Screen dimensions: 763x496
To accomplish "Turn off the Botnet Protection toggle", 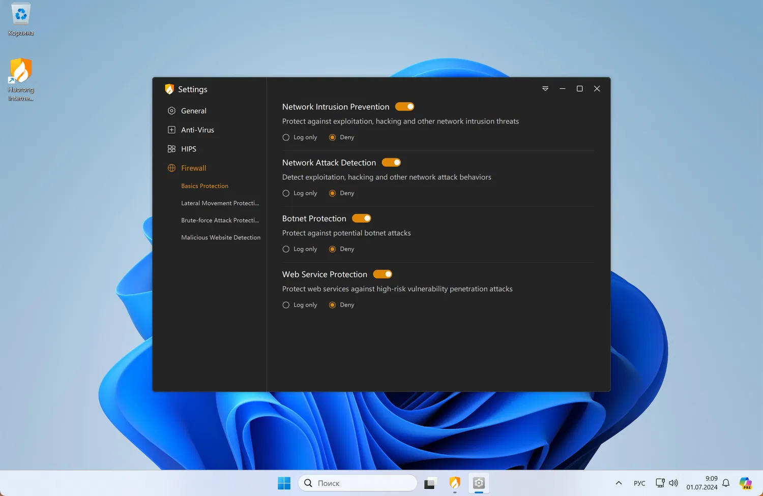I will coord(362,219).
